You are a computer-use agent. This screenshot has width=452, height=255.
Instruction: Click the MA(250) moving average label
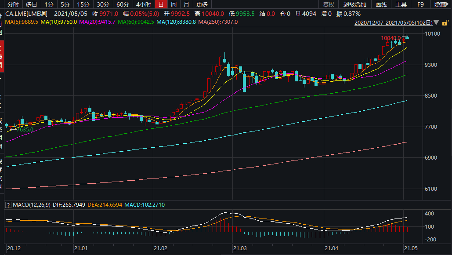tap(218, 22)
